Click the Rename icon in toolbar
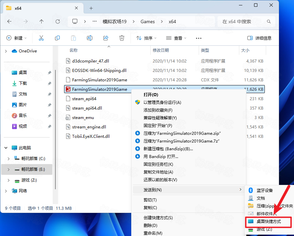 click(x=90, y=38)
